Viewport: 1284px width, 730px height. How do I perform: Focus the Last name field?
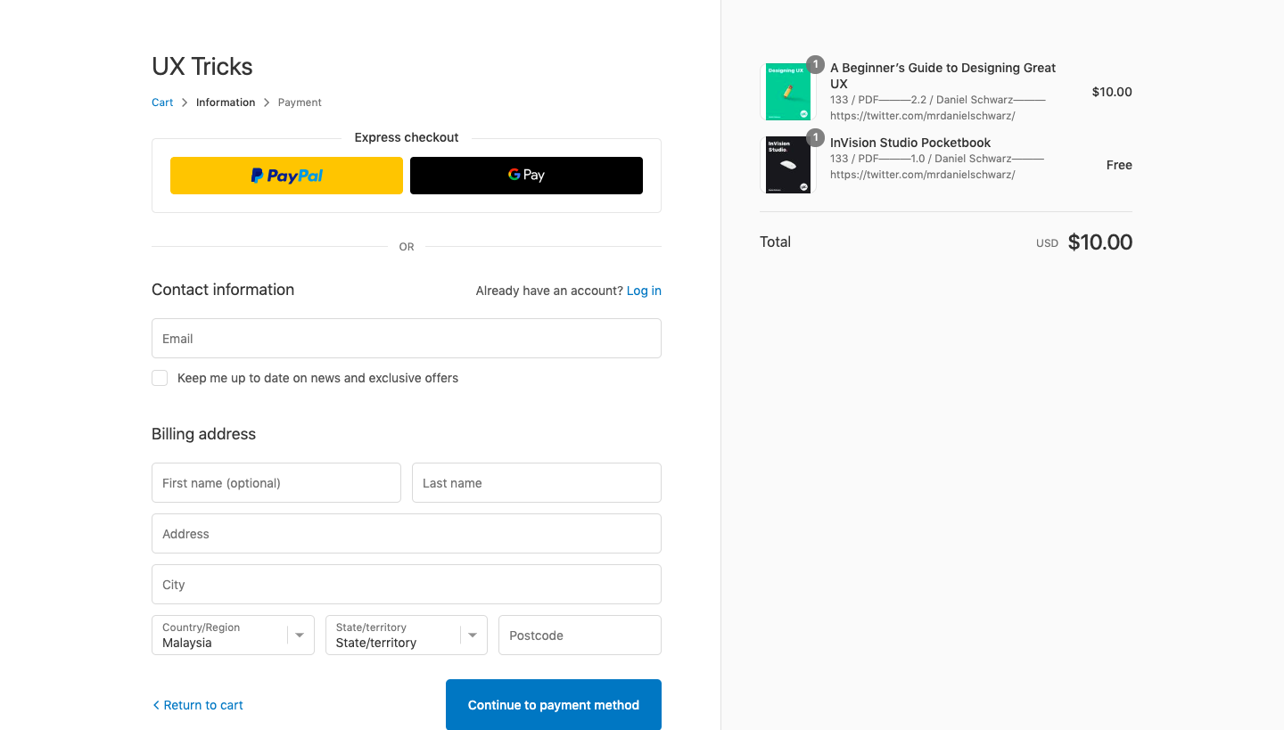pos(537,483)
